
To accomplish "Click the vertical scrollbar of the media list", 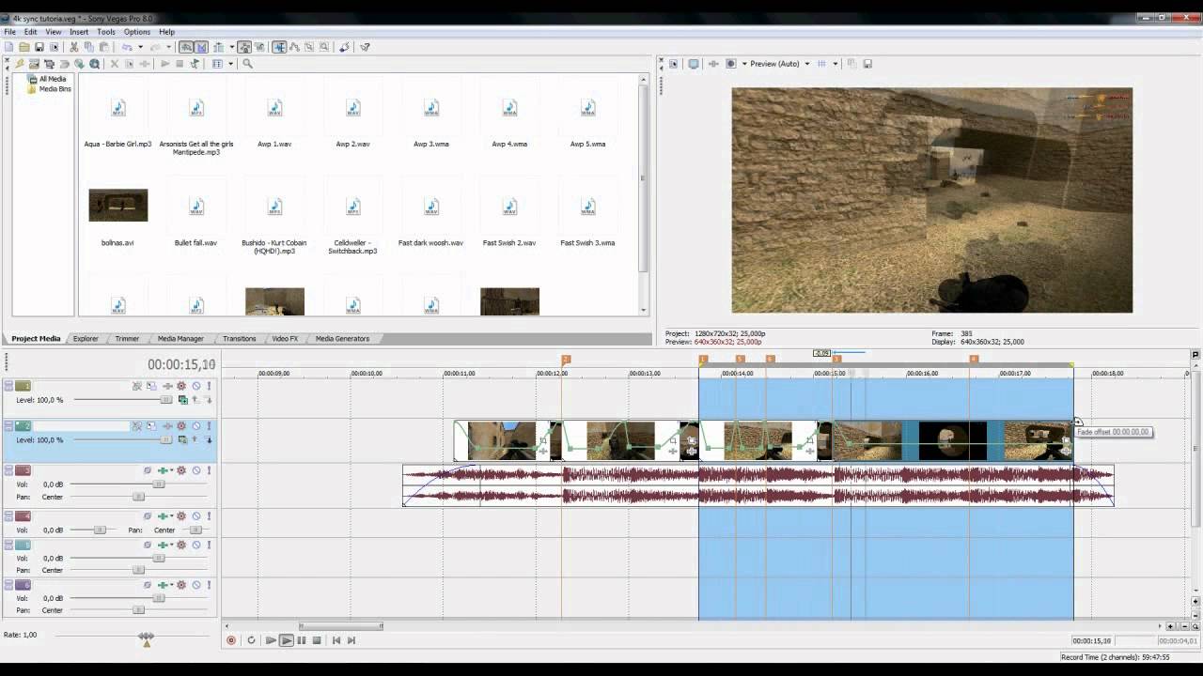I will [x=644, y=195].
